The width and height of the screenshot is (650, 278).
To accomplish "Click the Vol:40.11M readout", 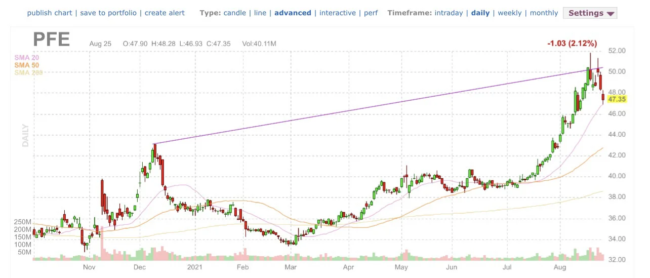I will [x=259, y=44].
